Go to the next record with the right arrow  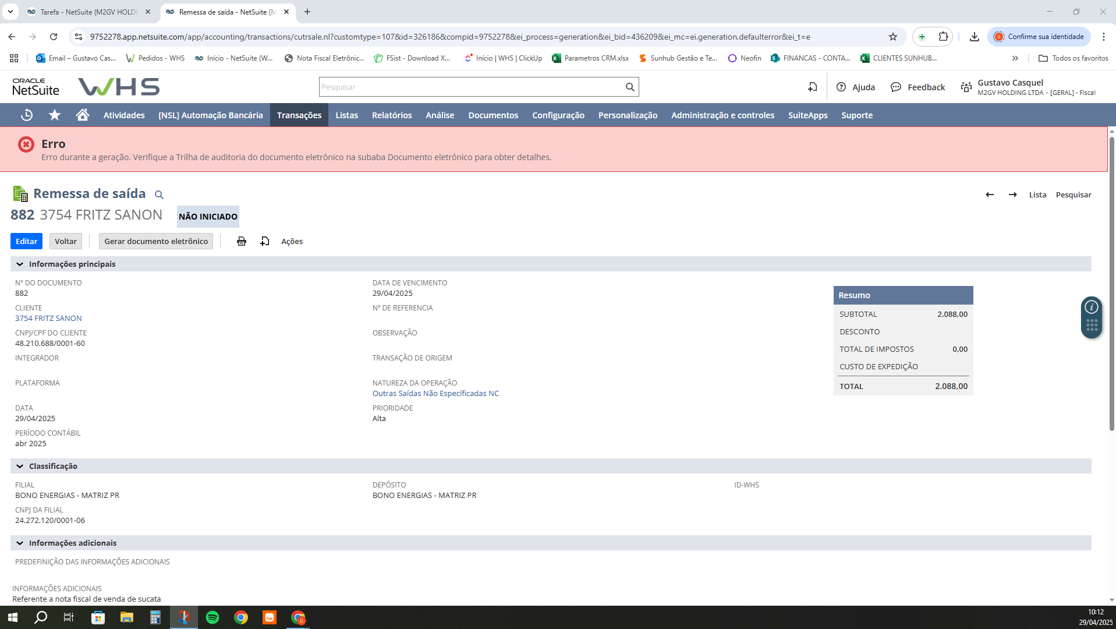tap(1013, 195)
